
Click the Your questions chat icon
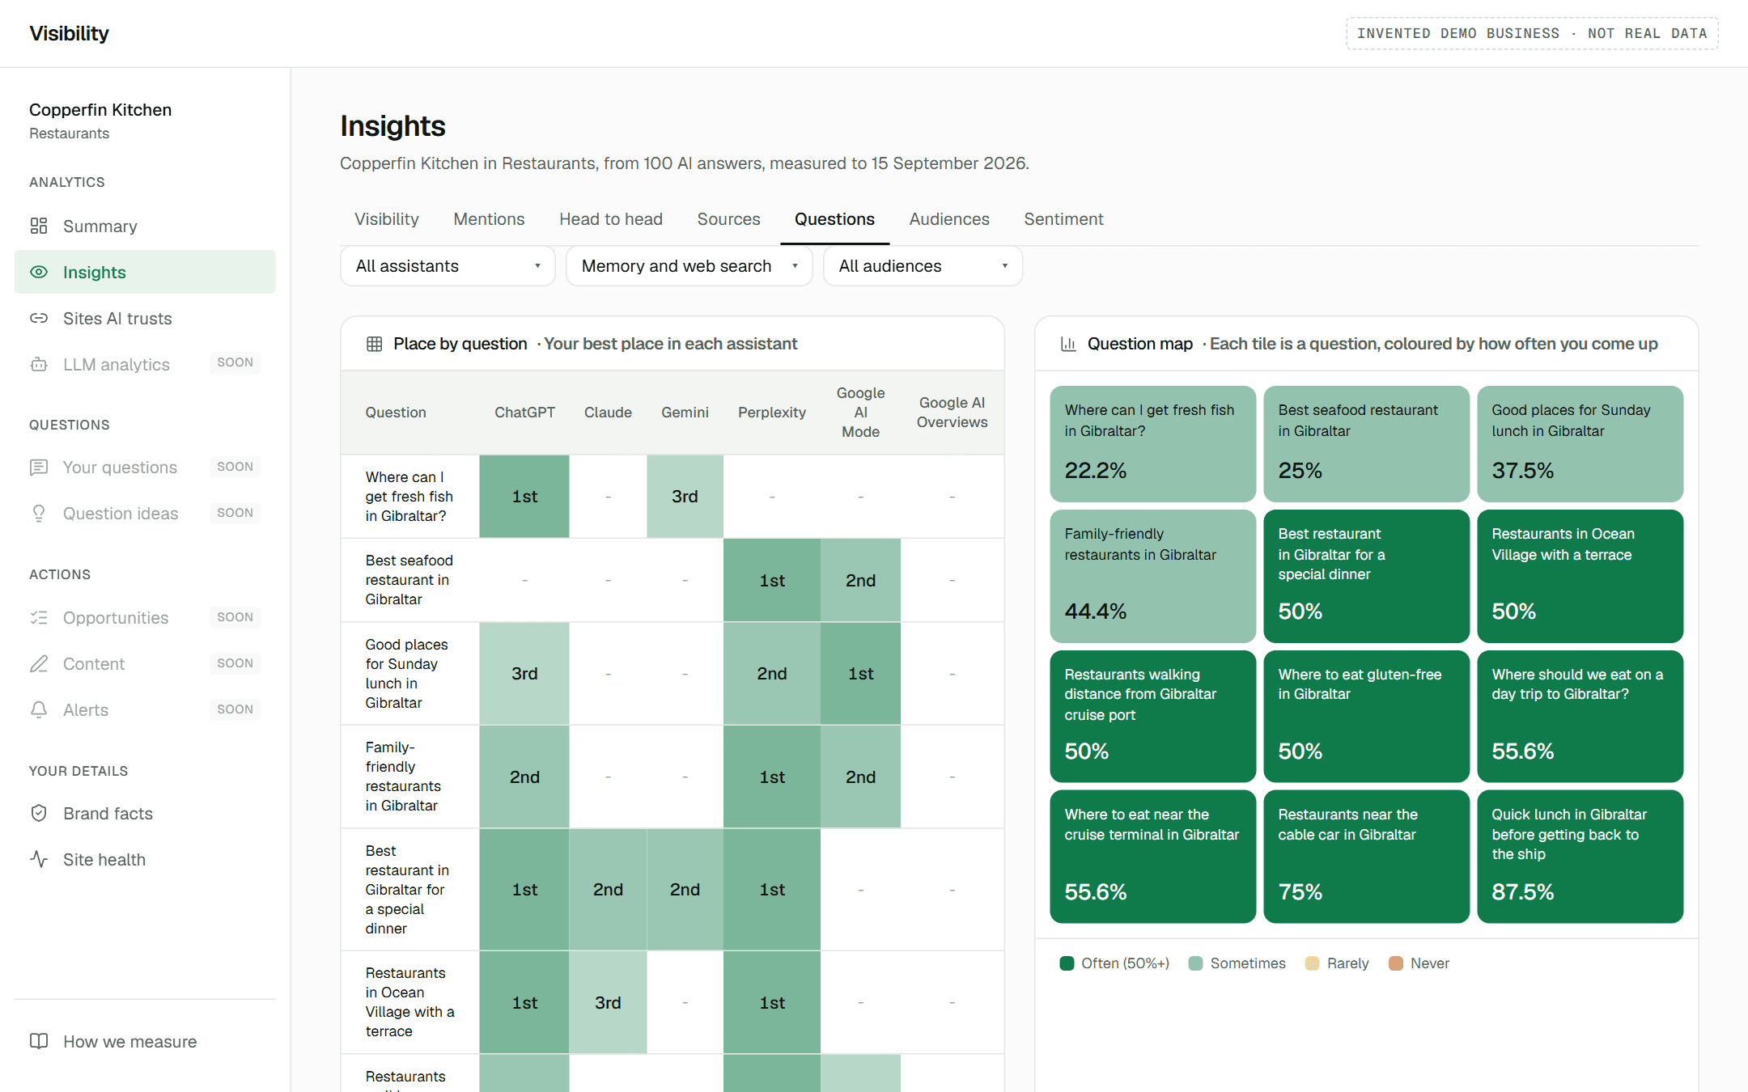[39, 467]
